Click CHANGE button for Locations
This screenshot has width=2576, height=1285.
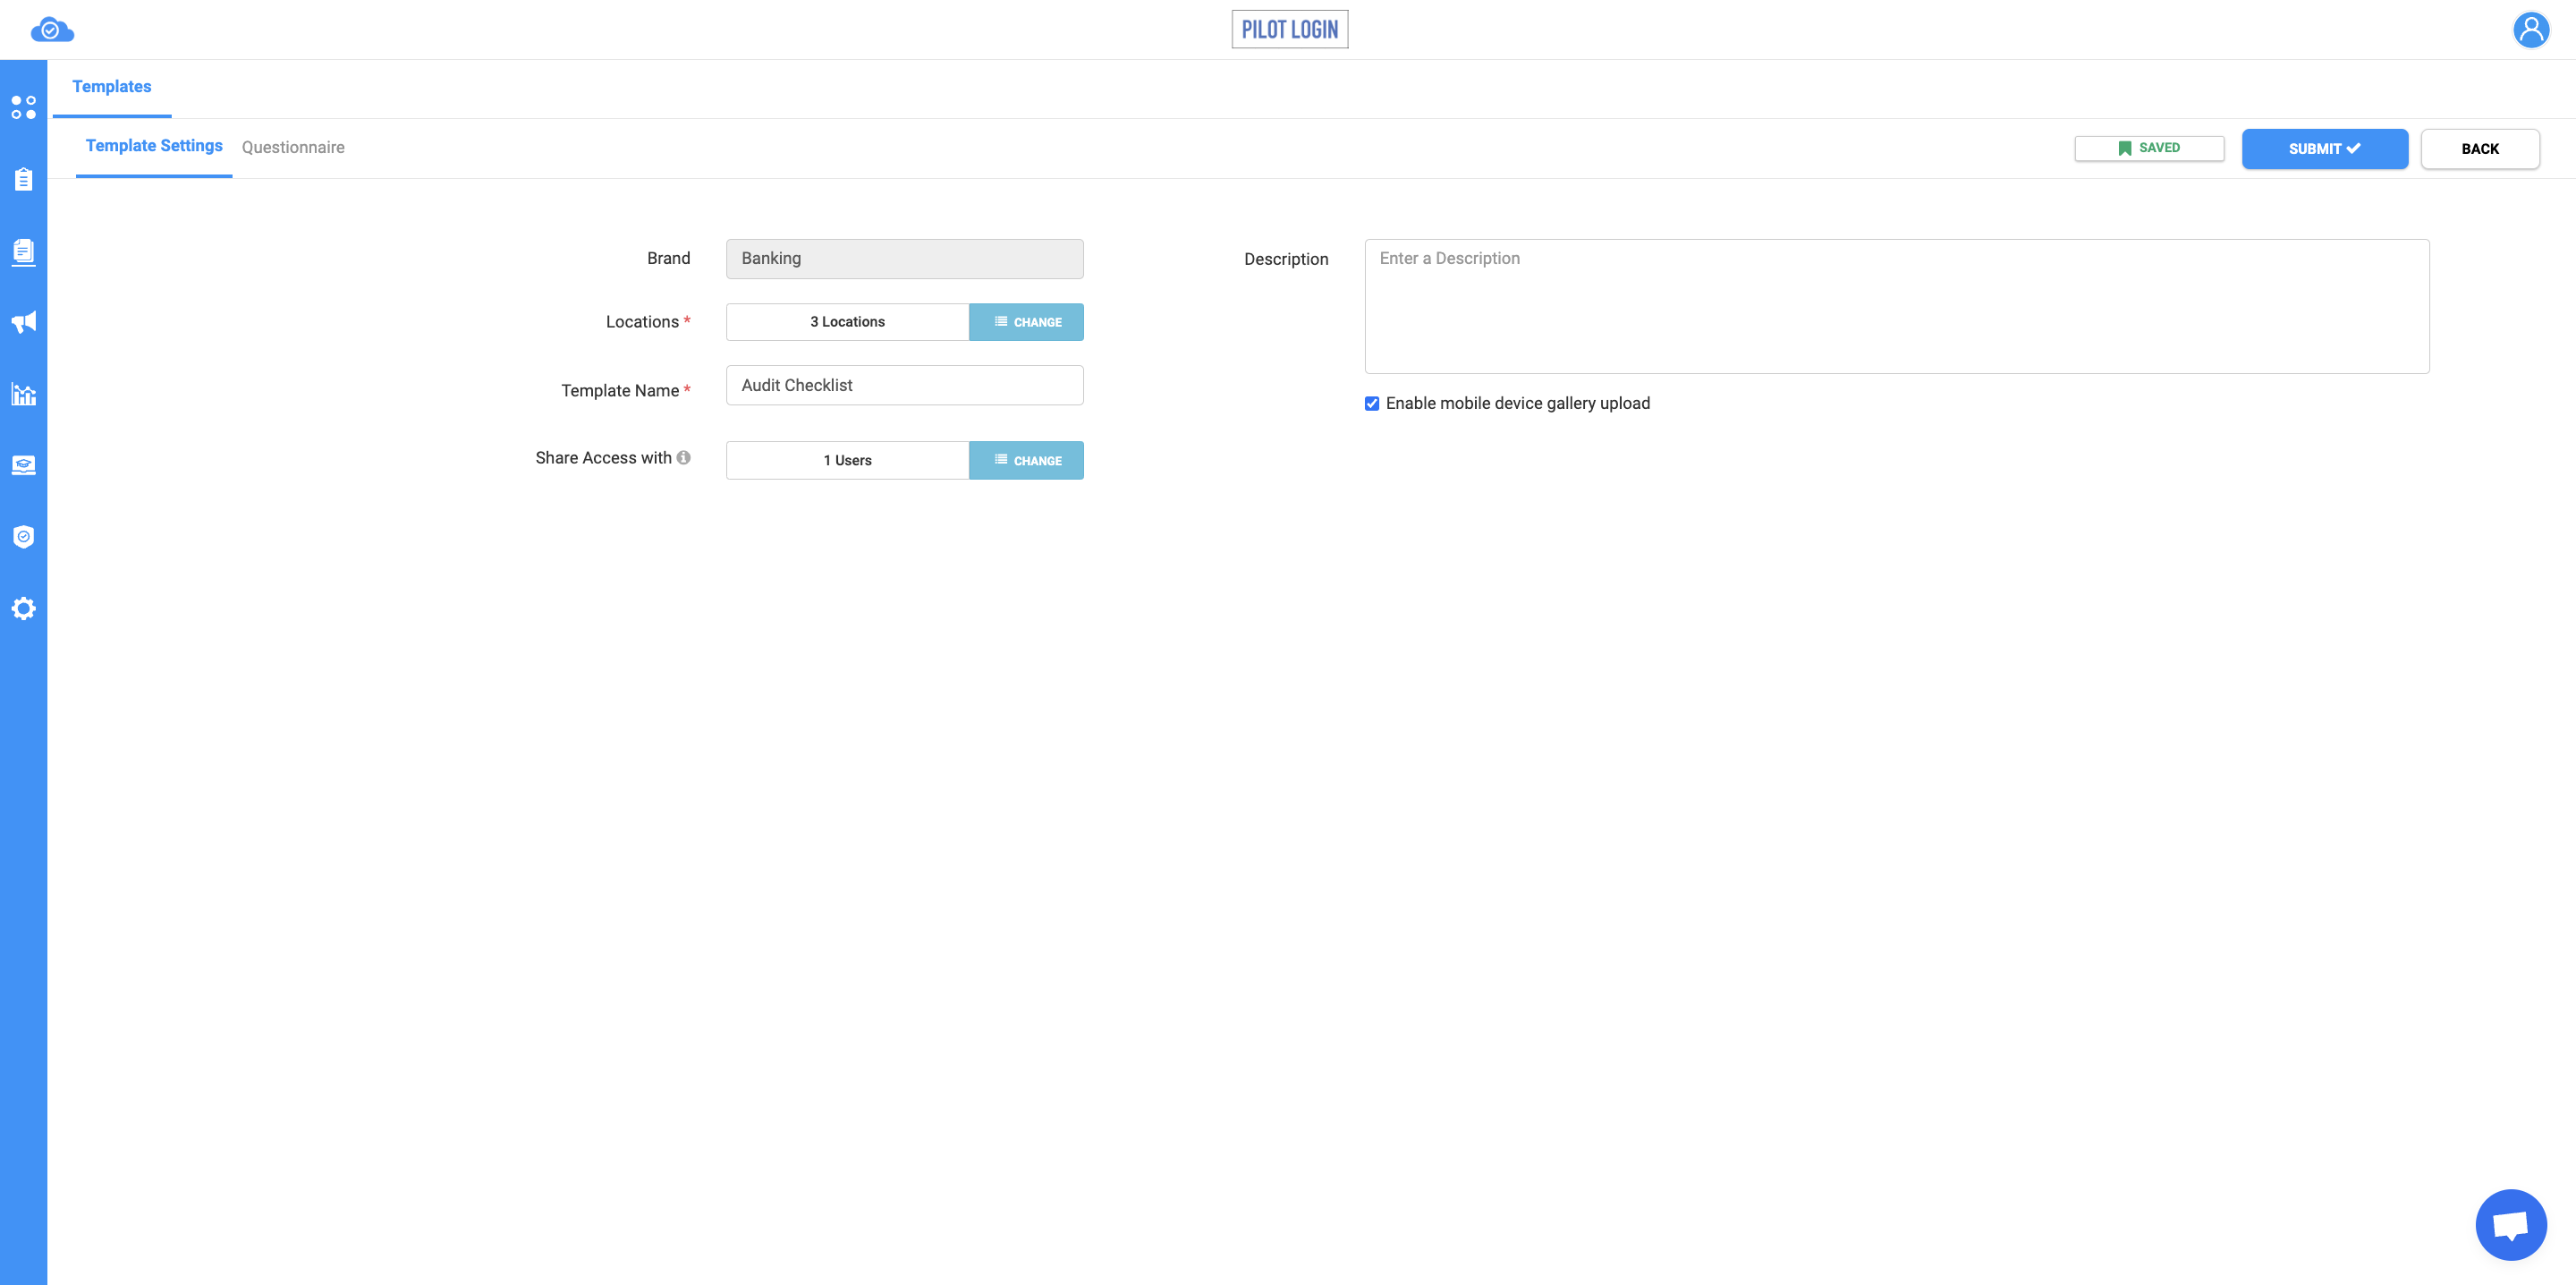pyautogui.click(x=1026, y=322)
